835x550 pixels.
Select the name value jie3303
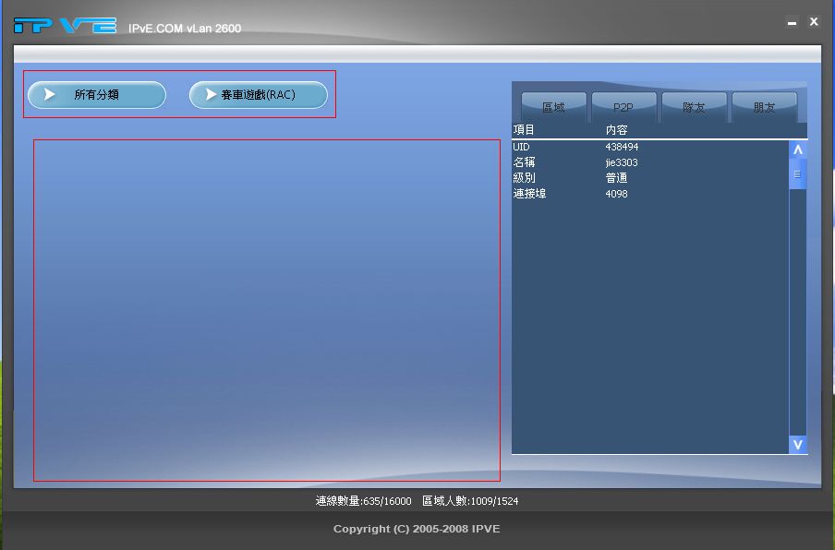[622, 162]
